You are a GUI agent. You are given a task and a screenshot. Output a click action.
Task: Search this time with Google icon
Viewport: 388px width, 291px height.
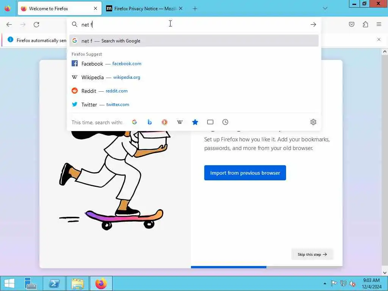click(135, 122)
